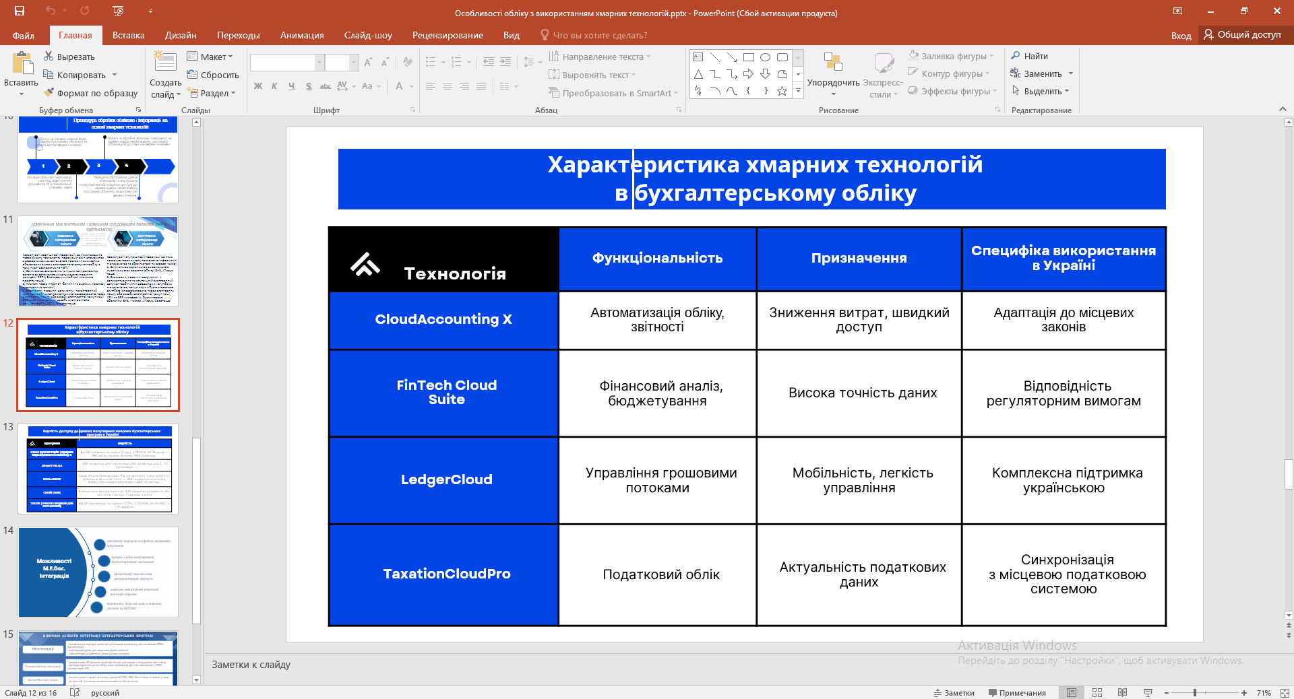Insert bulleted list icon
Screen dimensions: 1294x699
tap(431, 63)
